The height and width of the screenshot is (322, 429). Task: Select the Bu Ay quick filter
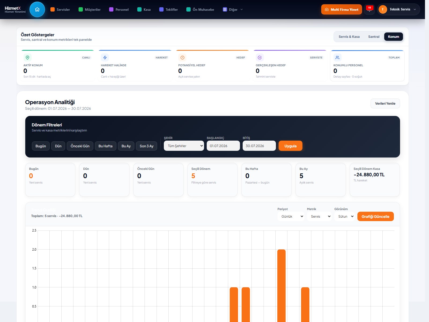(x=126, y=146)
